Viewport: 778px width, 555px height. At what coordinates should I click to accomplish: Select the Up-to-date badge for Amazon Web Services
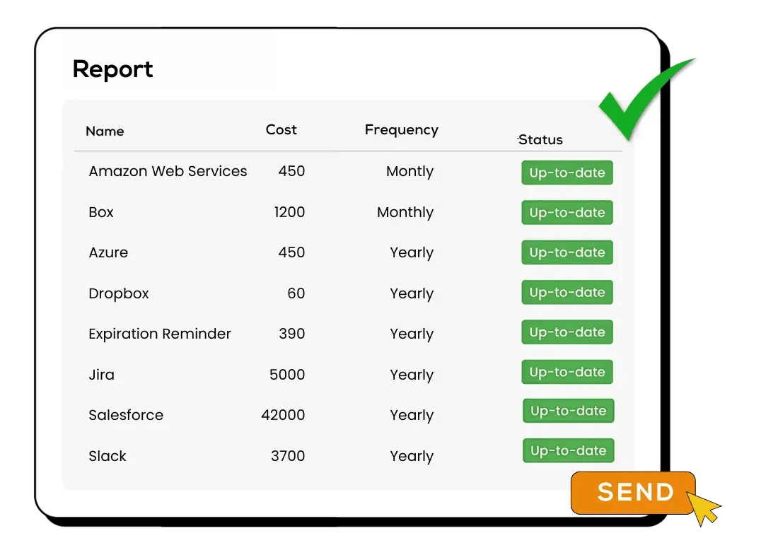[x=567, y=173]
